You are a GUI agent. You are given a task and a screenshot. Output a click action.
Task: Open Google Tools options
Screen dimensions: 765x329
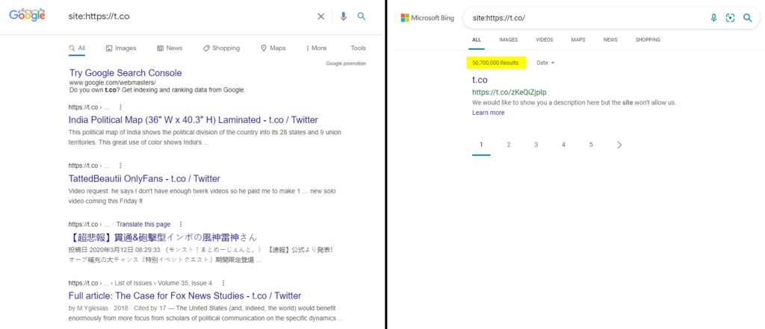(x=358, y=48)
